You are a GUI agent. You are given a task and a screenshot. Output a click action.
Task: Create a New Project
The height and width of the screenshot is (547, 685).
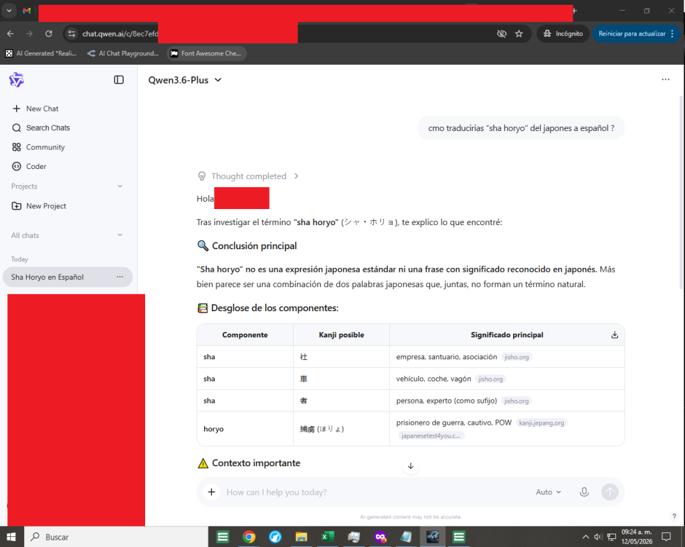[x=39, y=206]
